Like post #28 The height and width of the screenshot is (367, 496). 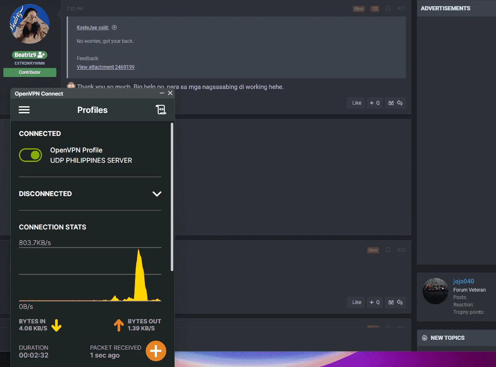coord(357,302)
